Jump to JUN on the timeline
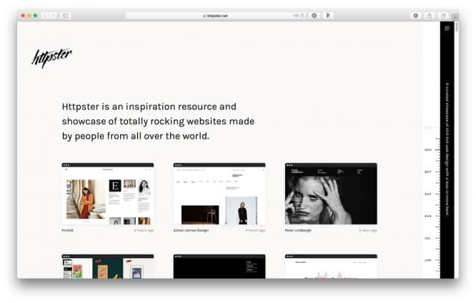 tap(427, 260)
